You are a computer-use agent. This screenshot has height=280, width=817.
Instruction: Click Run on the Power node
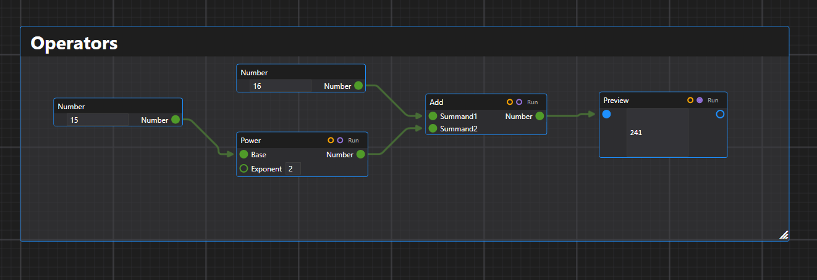[353, 141]
